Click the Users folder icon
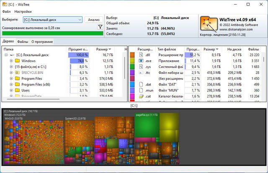 (18, 90)
